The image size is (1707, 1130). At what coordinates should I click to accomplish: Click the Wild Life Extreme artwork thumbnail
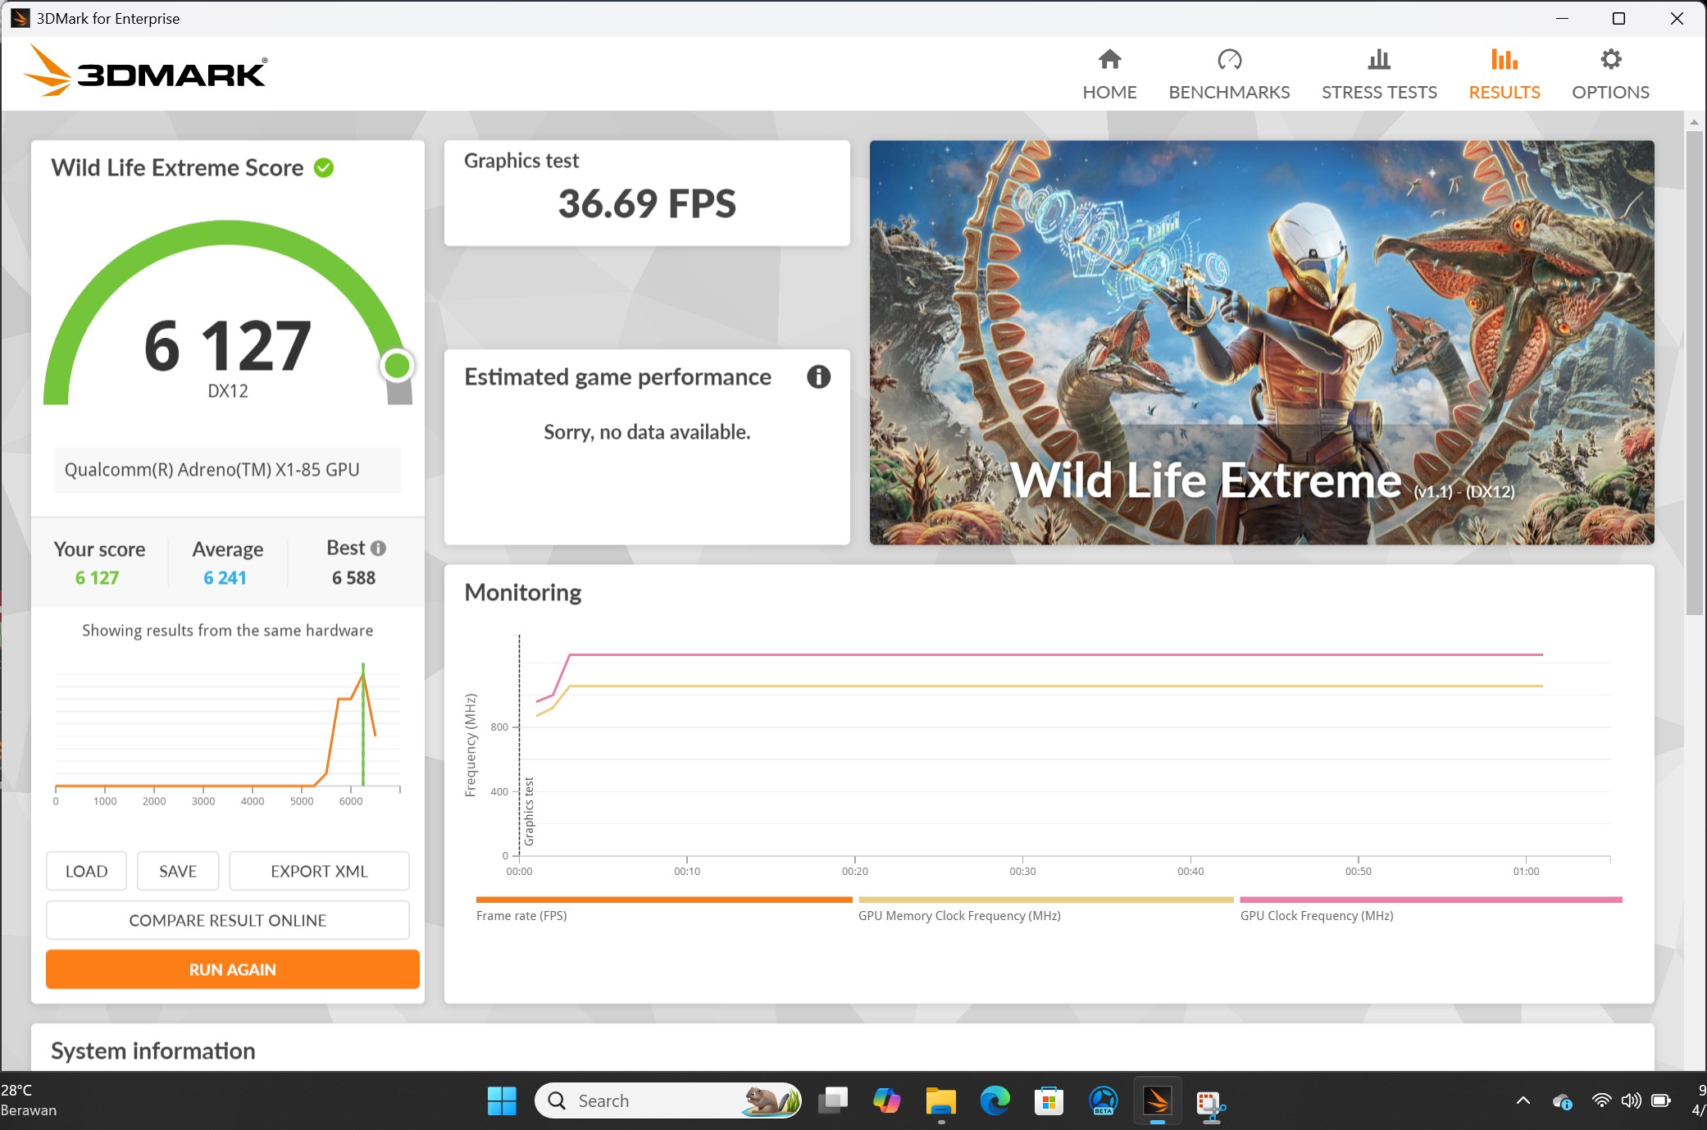[1262, 343]
